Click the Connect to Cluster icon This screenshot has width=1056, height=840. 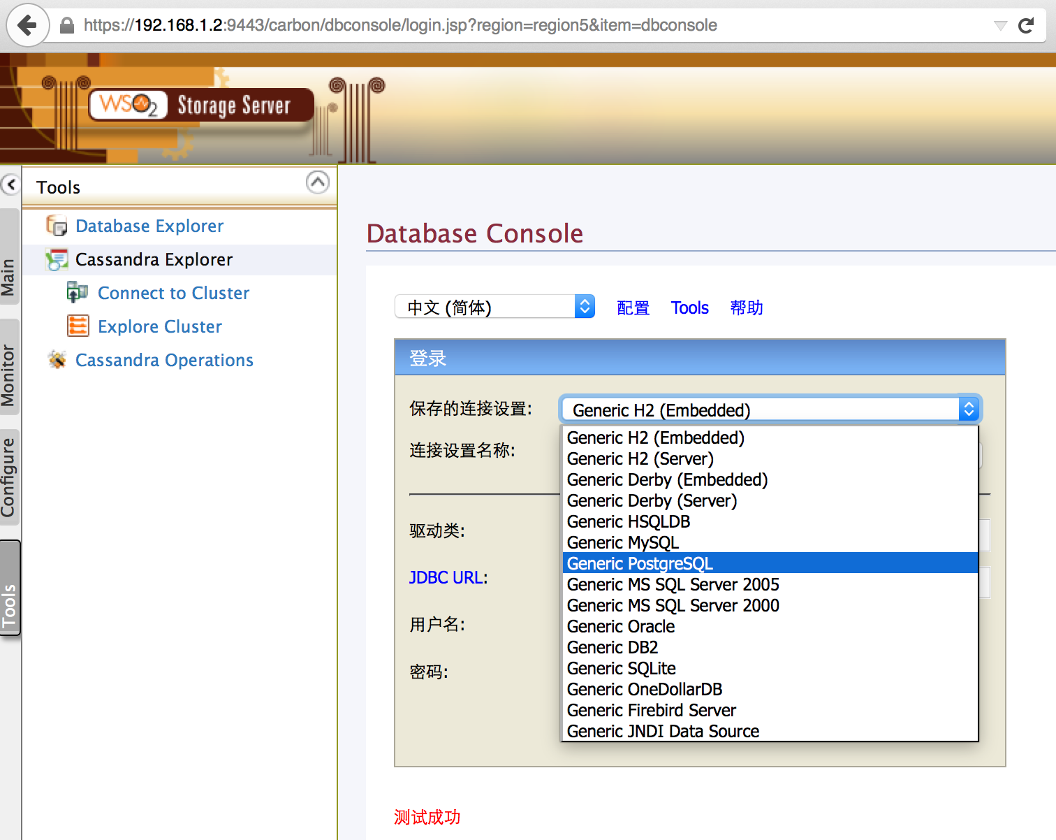coord(77,292)
